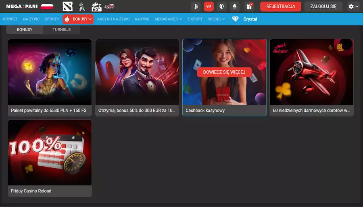363x207 pixels.
Task: Click Dowiedz Się Więcej button
Action: (x=224, y=72)
